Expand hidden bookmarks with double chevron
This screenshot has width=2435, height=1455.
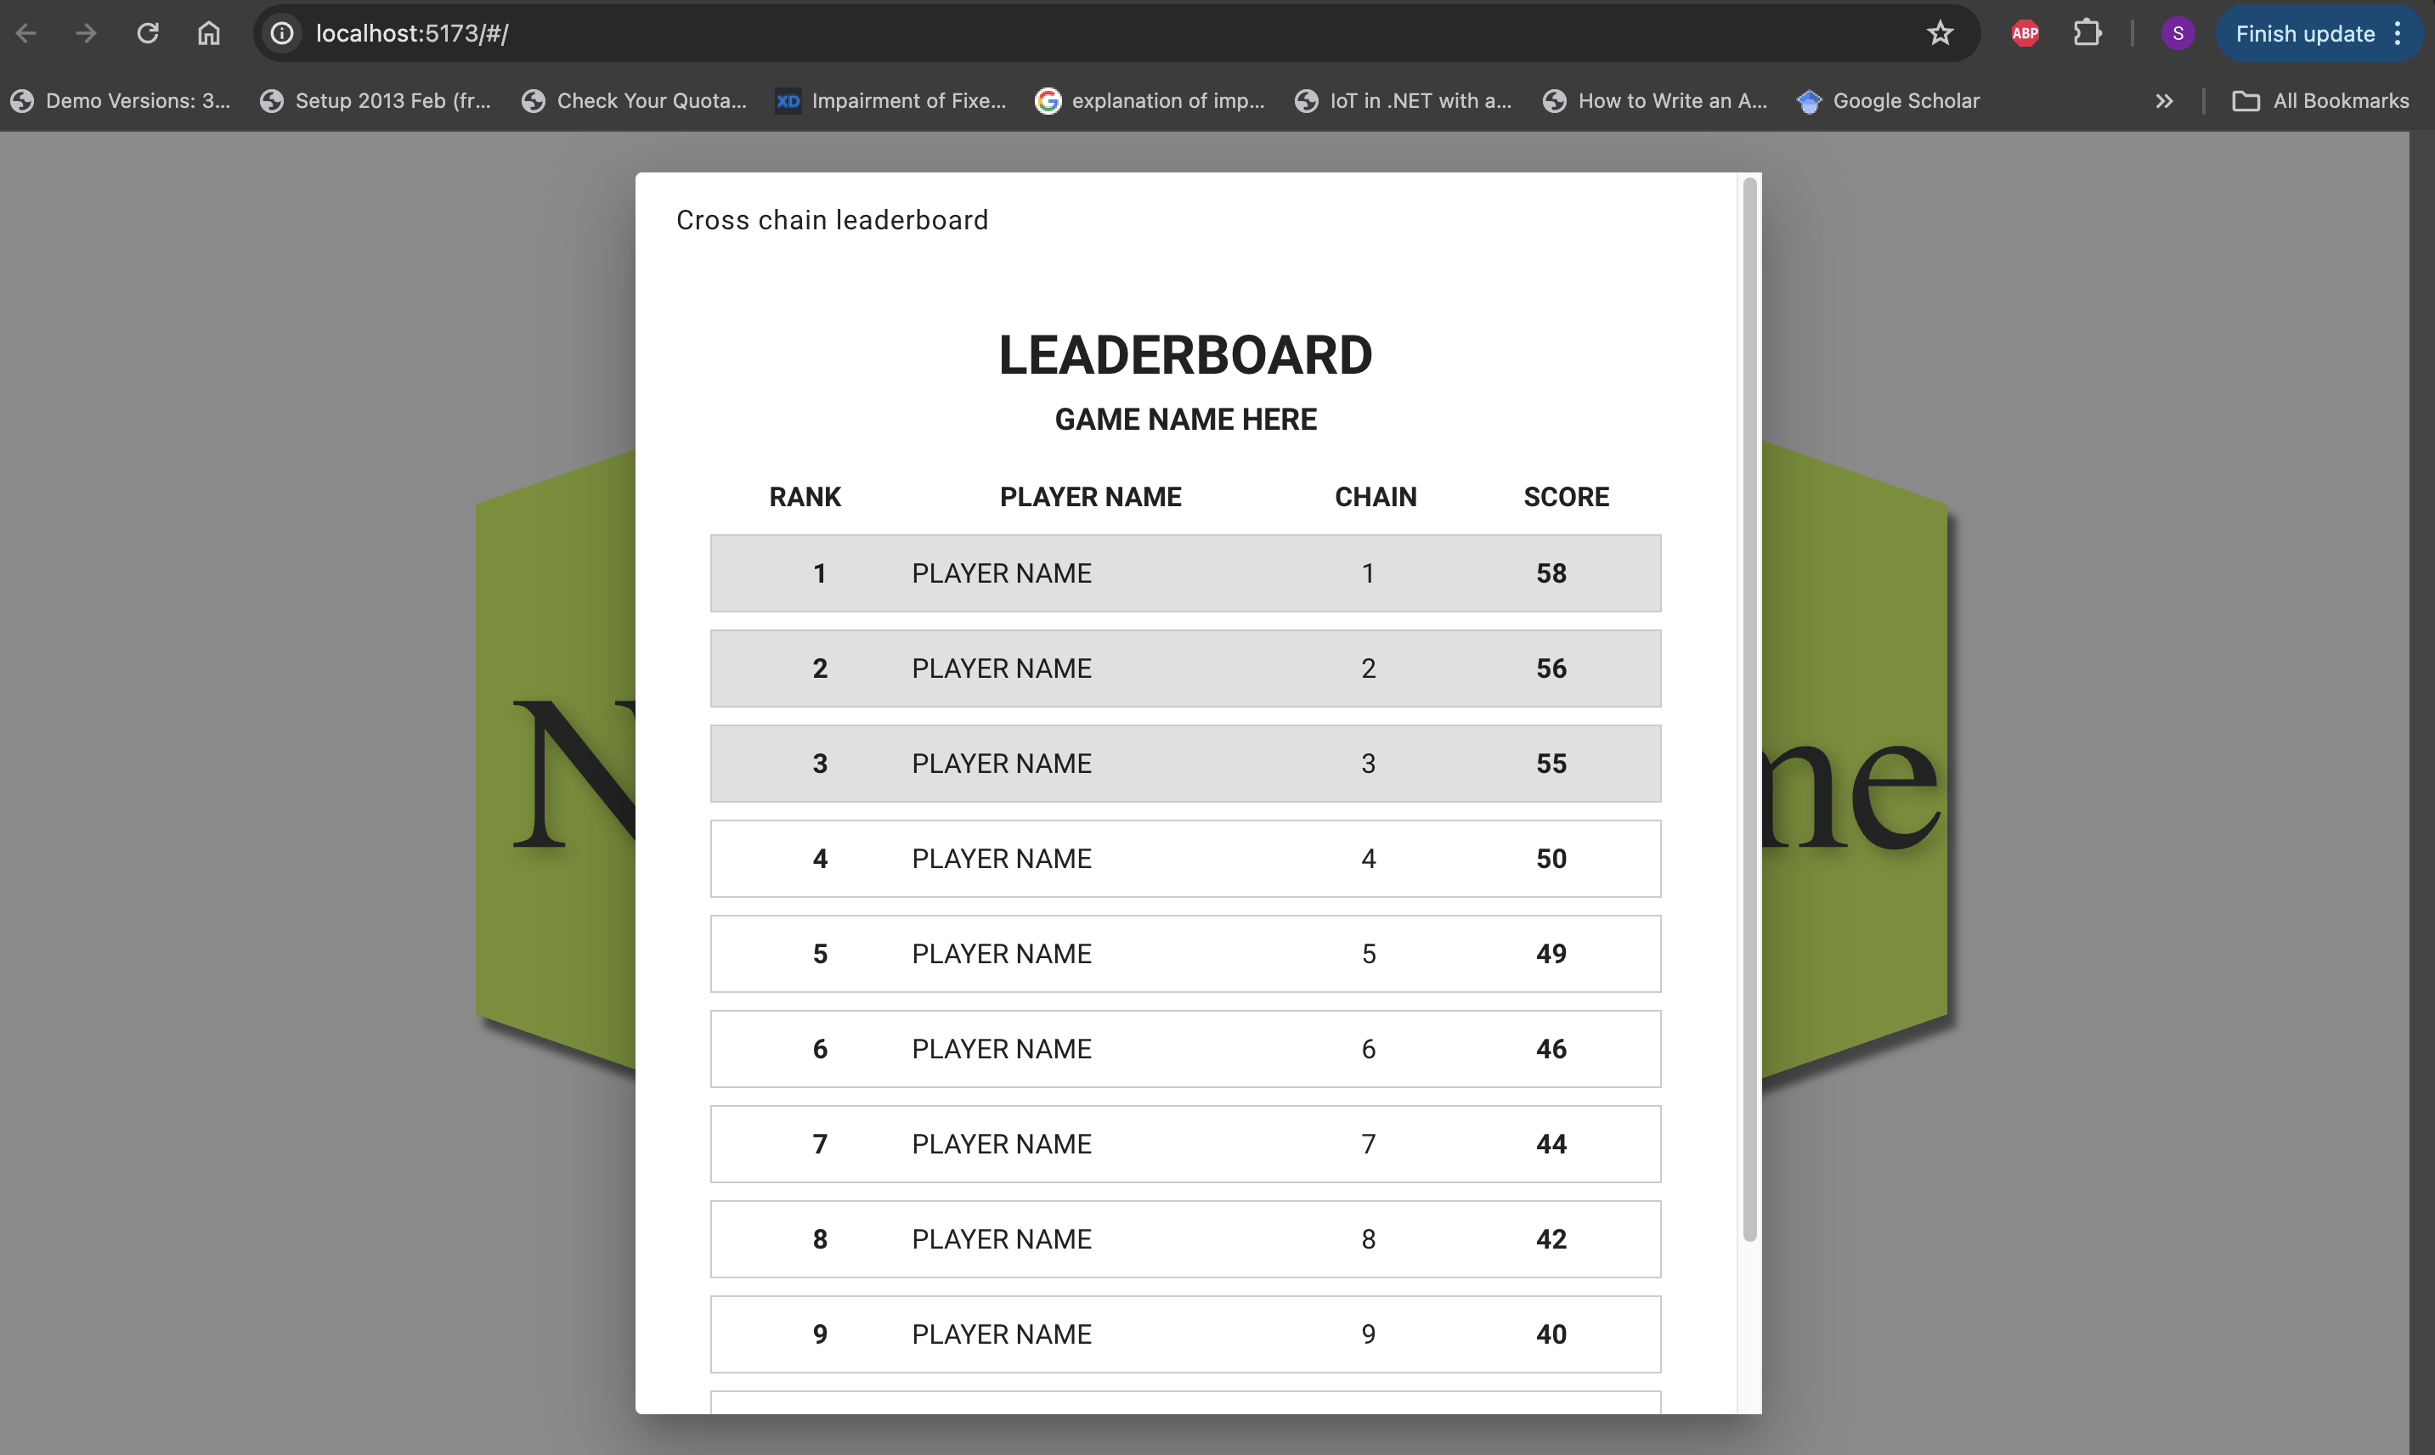2163,101
